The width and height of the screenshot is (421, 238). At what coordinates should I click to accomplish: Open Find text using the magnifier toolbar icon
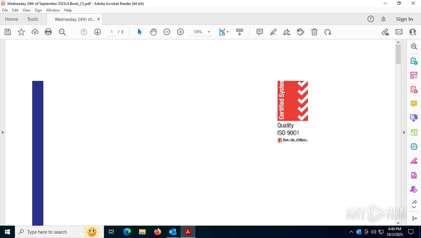[62, 32]
